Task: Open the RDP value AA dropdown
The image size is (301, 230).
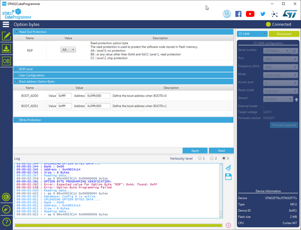Action: click(x=68, y=50)
